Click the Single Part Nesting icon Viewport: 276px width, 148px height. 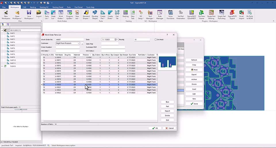tap(211, 15)
